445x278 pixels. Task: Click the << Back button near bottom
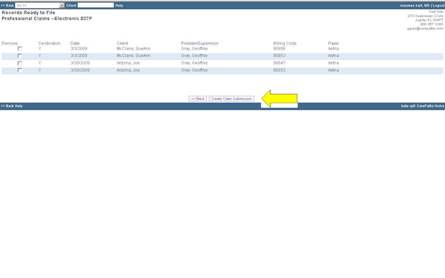click(197, 99)
